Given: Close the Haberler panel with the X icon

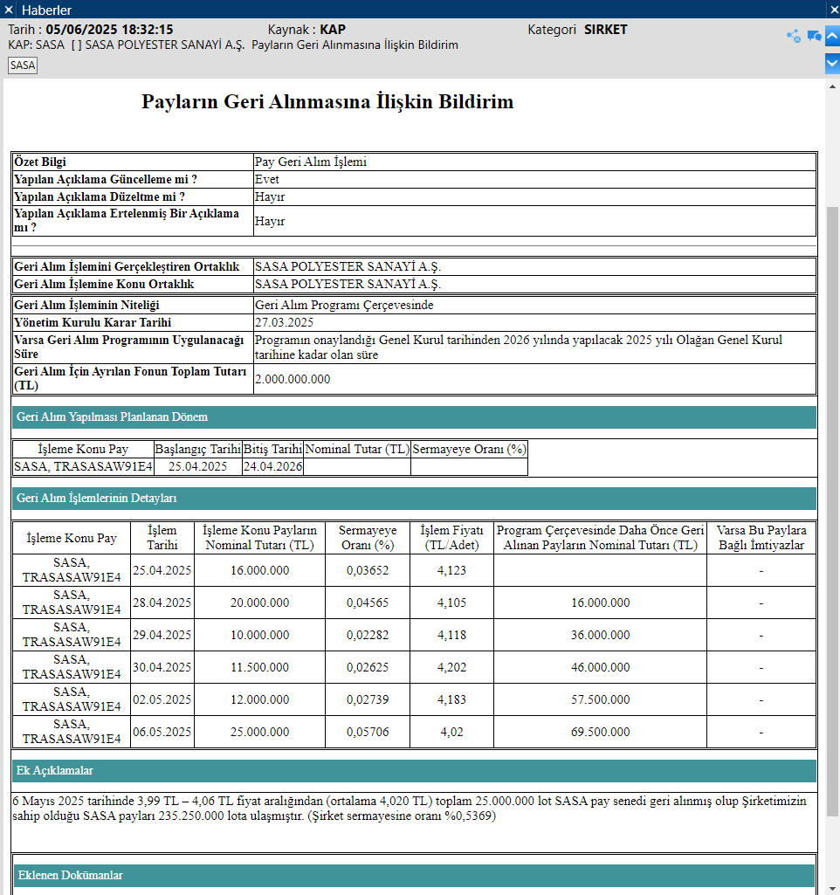Looking at the screenshot, I should [x=9, y=10].
